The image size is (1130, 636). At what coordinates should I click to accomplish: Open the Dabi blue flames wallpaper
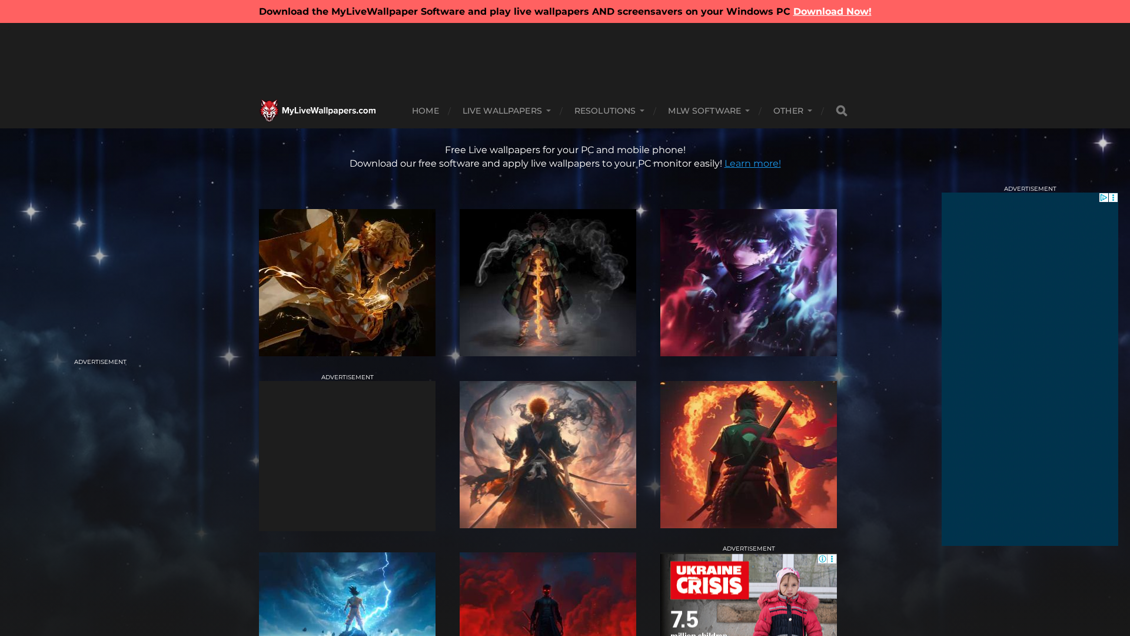pos(748,283)
